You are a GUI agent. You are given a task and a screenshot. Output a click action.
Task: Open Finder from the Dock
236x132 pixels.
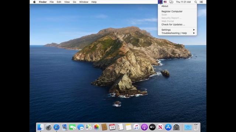[x=40, y=127]
